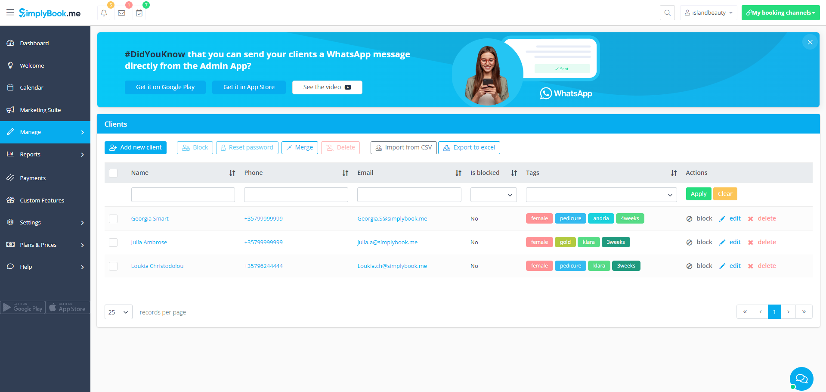This screenshot has width=826, height=392.
Task: Edit Loukia Christodolou client record
Action: pos(730,266)
